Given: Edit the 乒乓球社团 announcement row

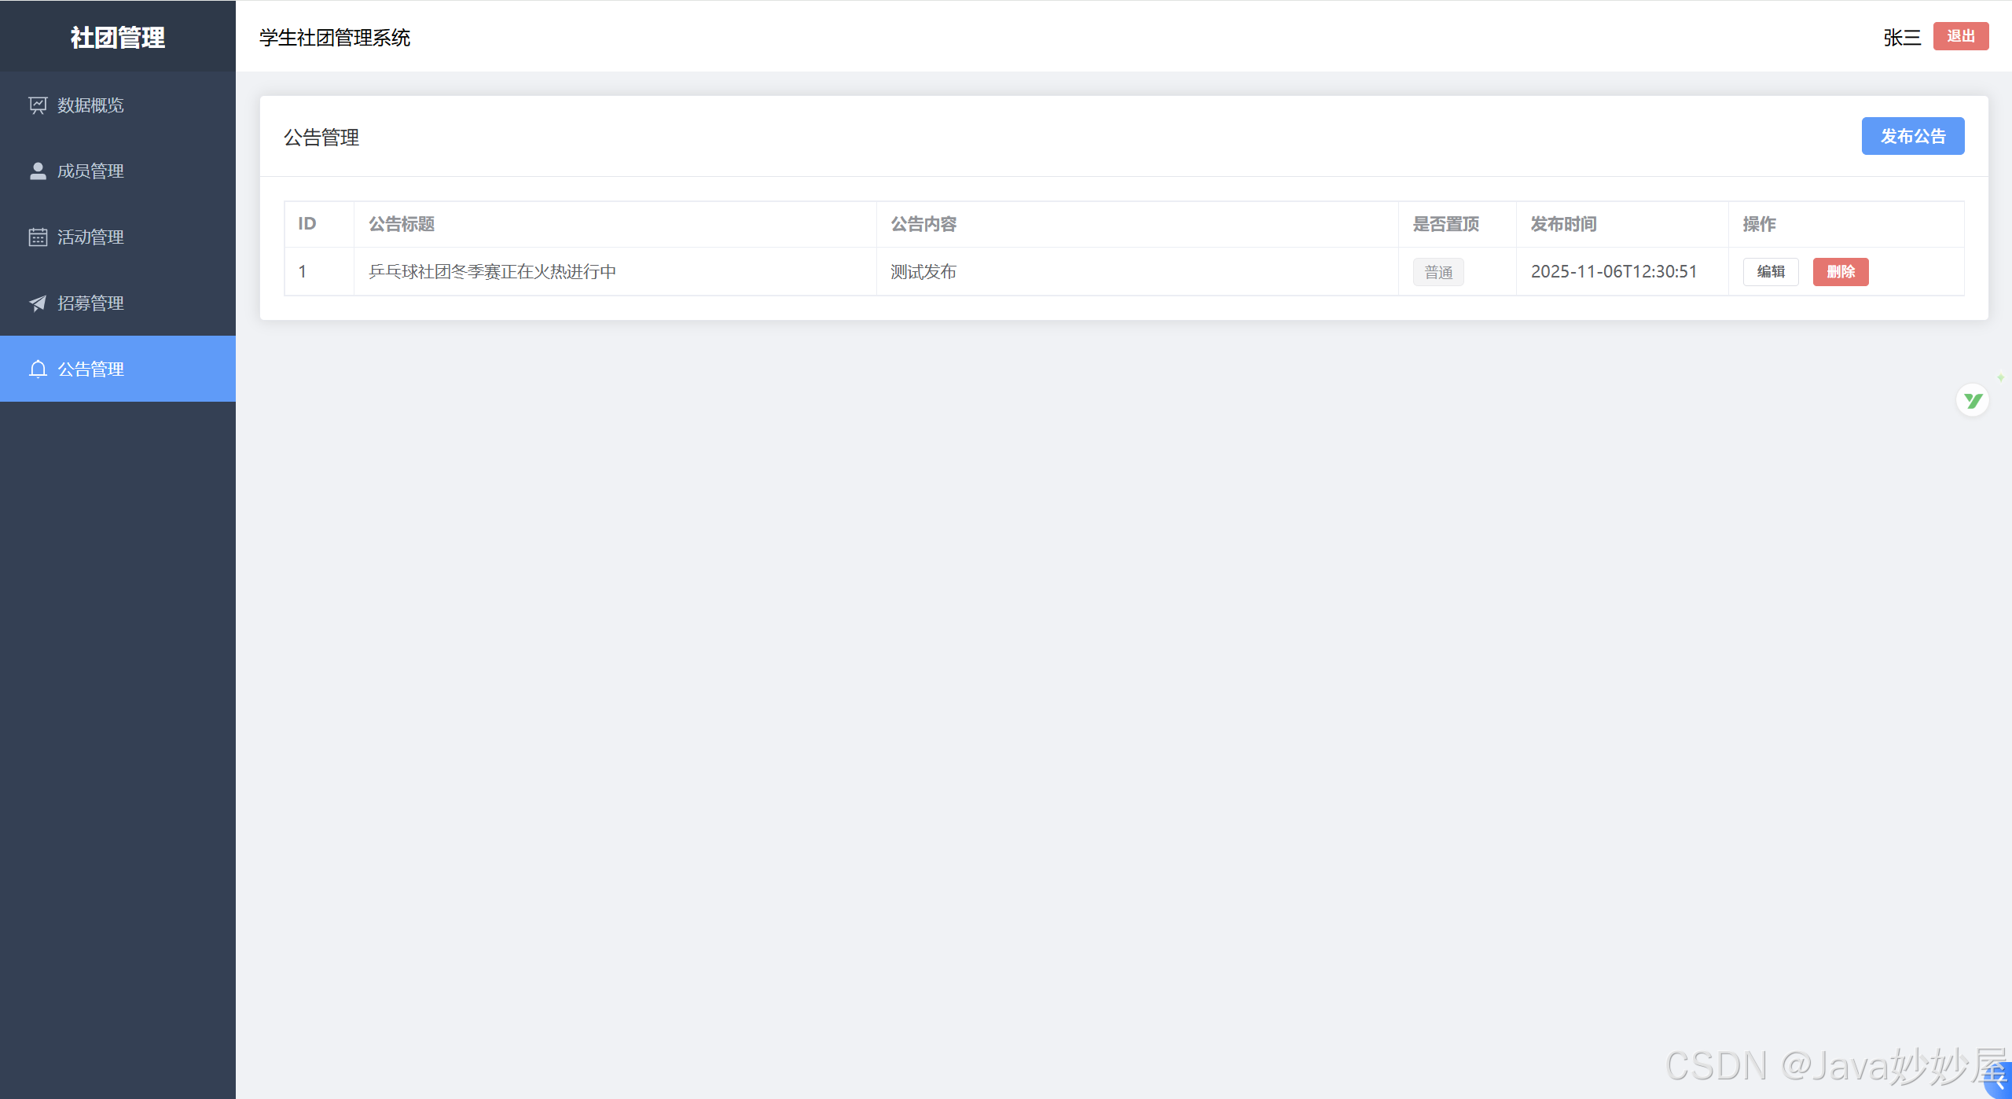Looking at the screenshot, I should pos(1771,272).
